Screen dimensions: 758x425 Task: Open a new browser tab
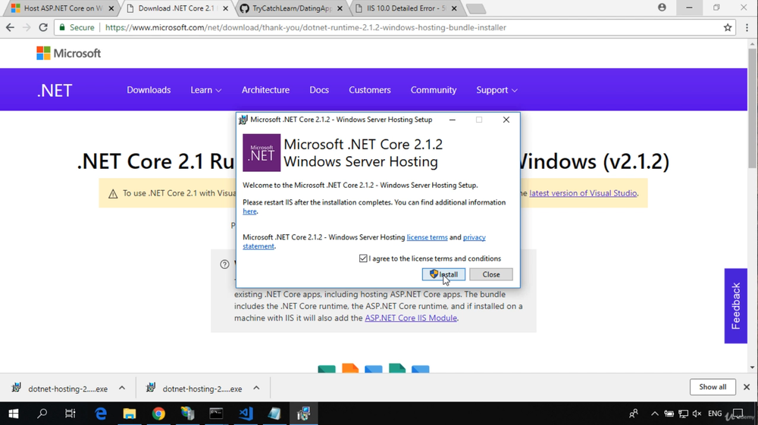(476, 8)
